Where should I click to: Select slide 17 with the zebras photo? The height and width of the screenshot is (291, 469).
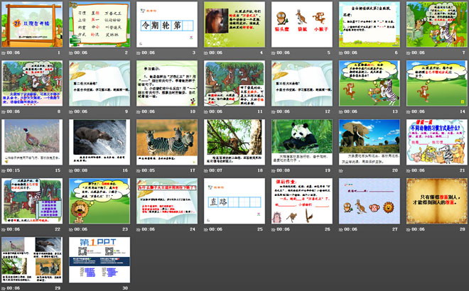coord(167,142)
